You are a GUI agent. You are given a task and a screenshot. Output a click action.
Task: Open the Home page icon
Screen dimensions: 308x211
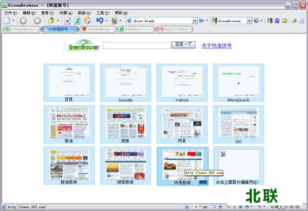[87, 21]
